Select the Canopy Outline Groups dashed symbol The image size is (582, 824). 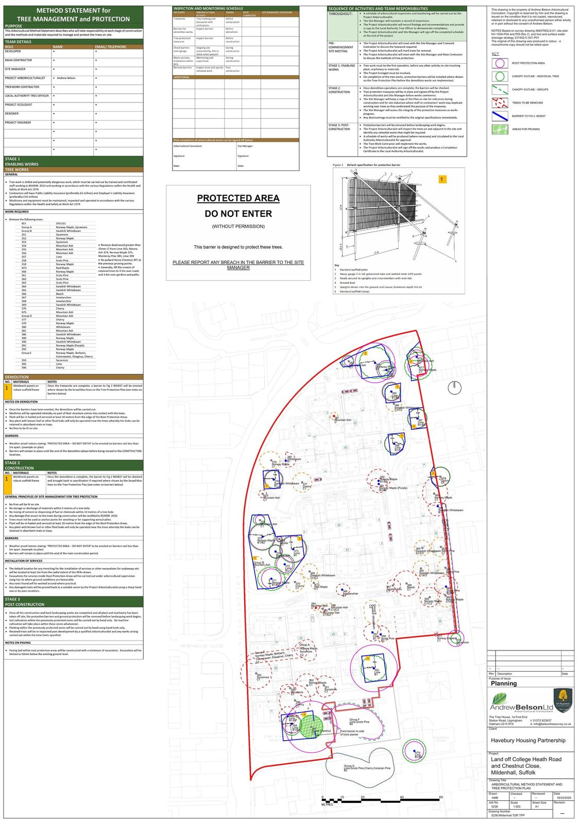[x=498, y=90]
